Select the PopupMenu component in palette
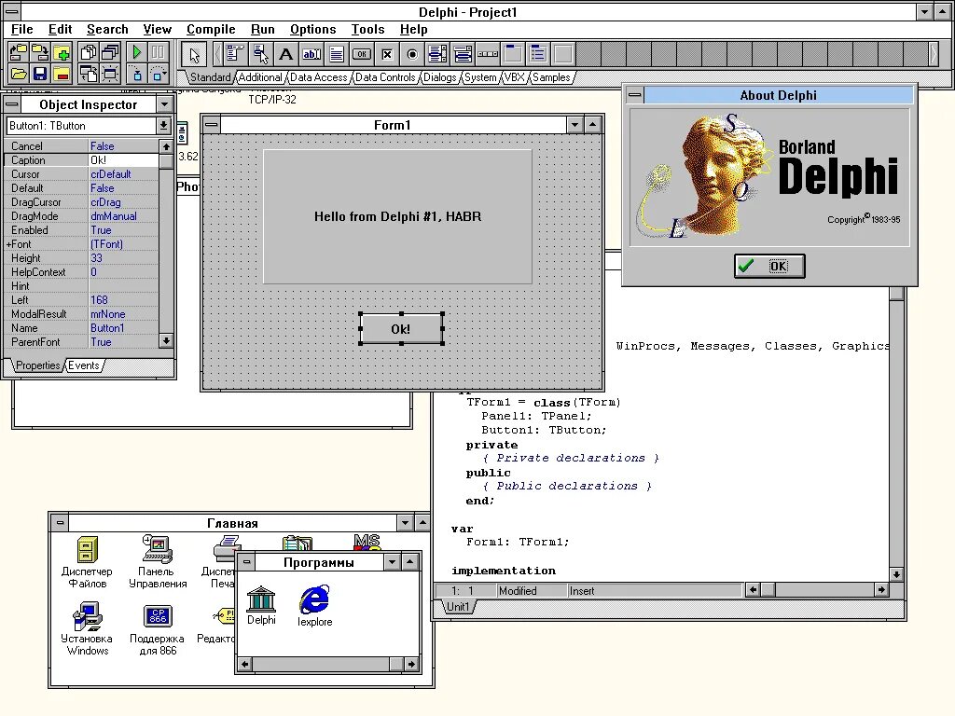Screen dimensions: 955x716 [261, 55]
